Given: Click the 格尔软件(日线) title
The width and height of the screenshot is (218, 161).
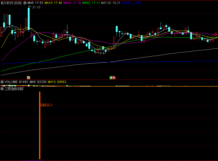Looking at the screenshot, I should pos(11,3).
